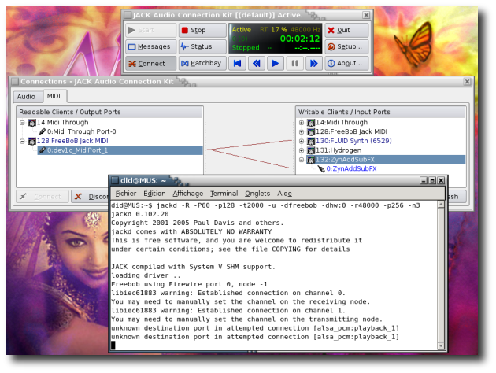Open the About dialog
The image size is (496, 373).
pyautogui.click(x=346, y=63)
